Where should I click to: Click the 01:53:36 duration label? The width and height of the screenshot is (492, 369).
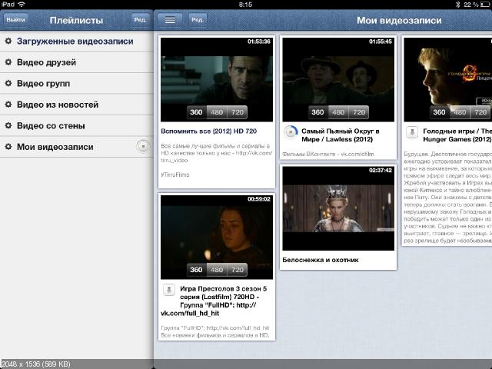pos(258,42)
